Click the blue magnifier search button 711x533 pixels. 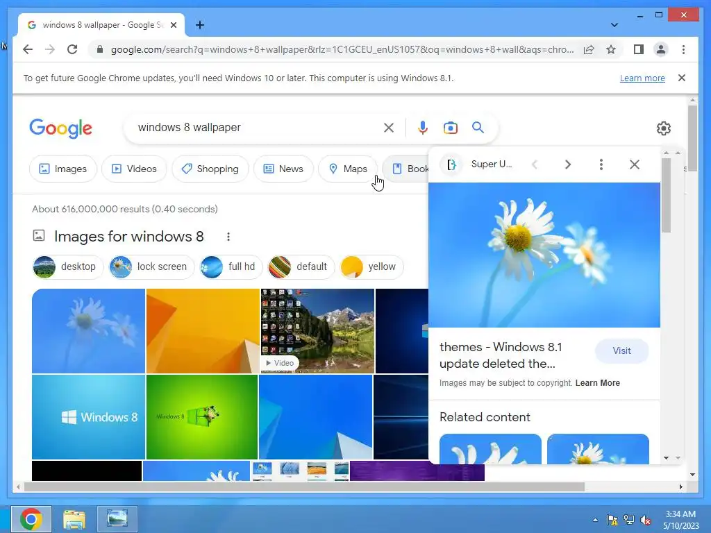pyautogui.click(x=478, y=128)
